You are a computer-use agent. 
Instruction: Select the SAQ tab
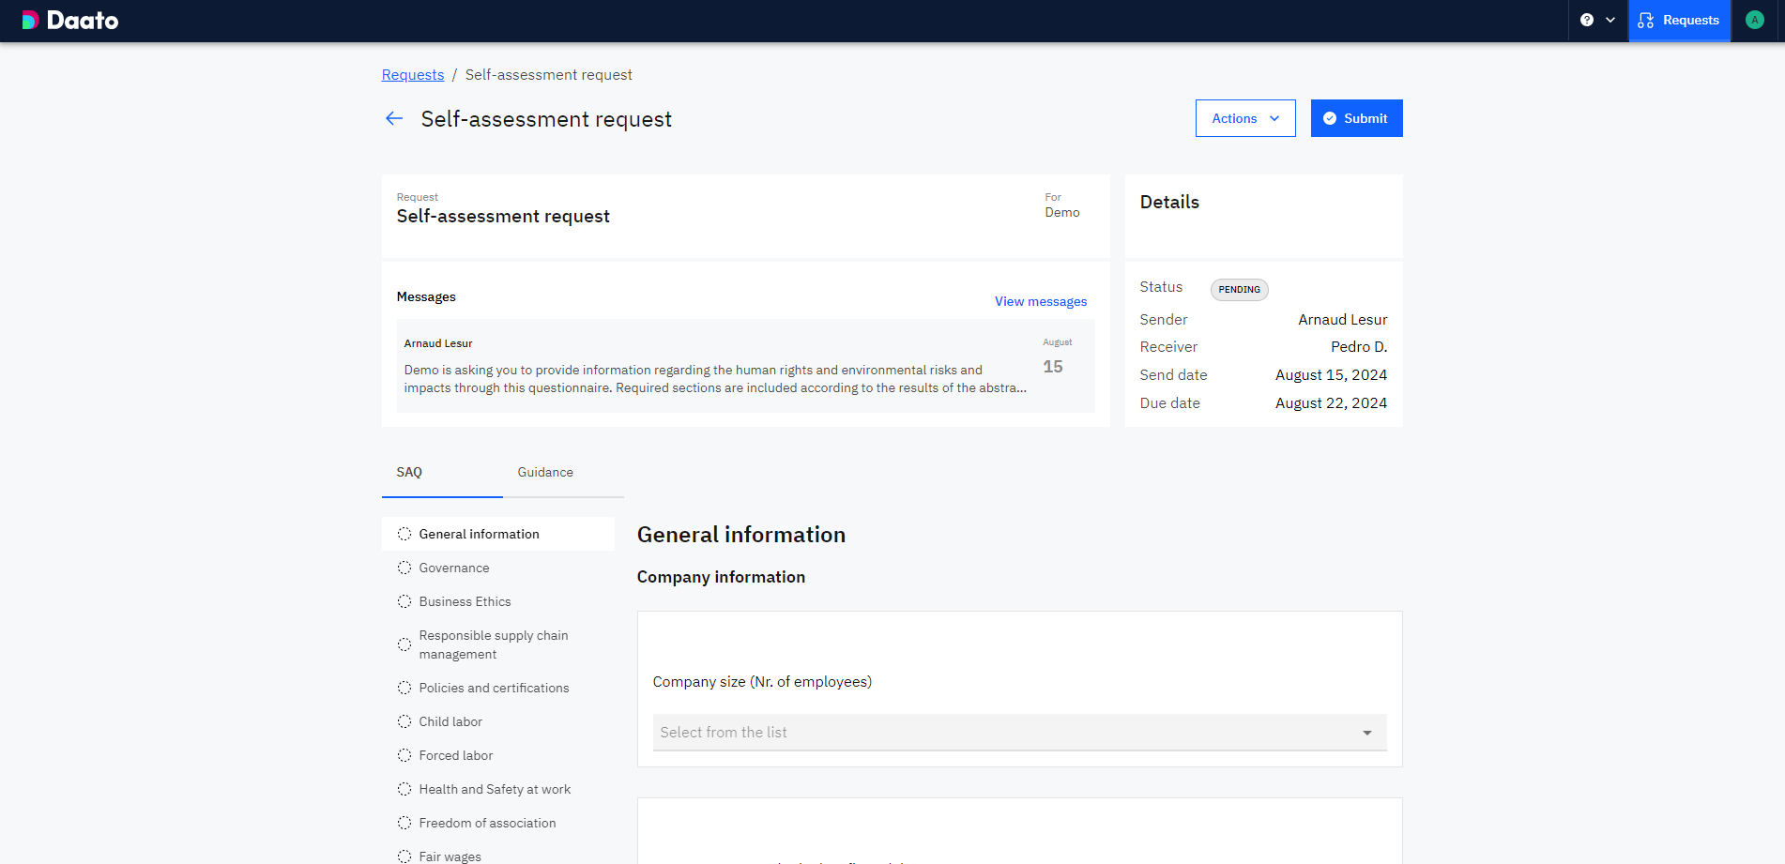pyautogui.click(x=409, y=472)
